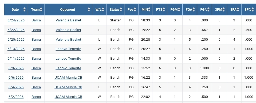Sort by Team column sort icon
The image size is (256, 103).
tap(41, 10)
